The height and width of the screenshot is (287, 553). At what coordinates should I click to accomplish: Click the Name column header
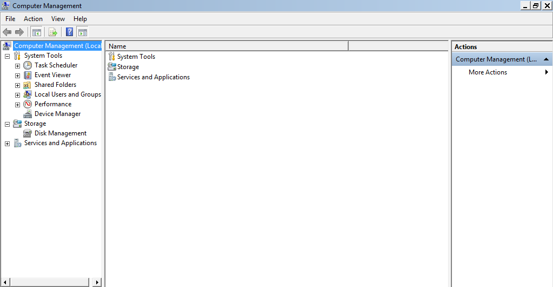click(227, 46)
